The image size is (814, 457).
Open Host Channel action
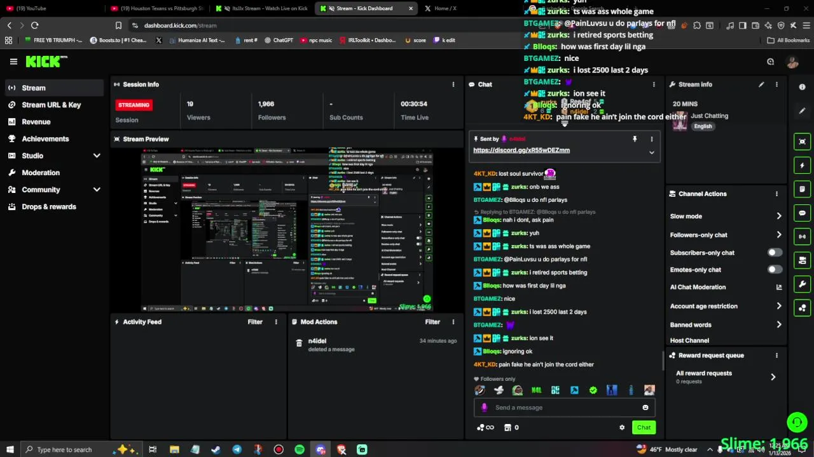689,341
